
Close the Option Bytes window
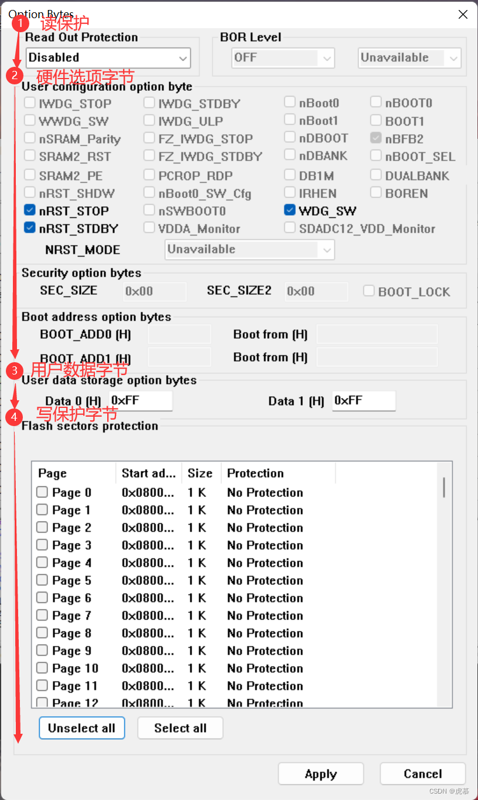(463, 14)
